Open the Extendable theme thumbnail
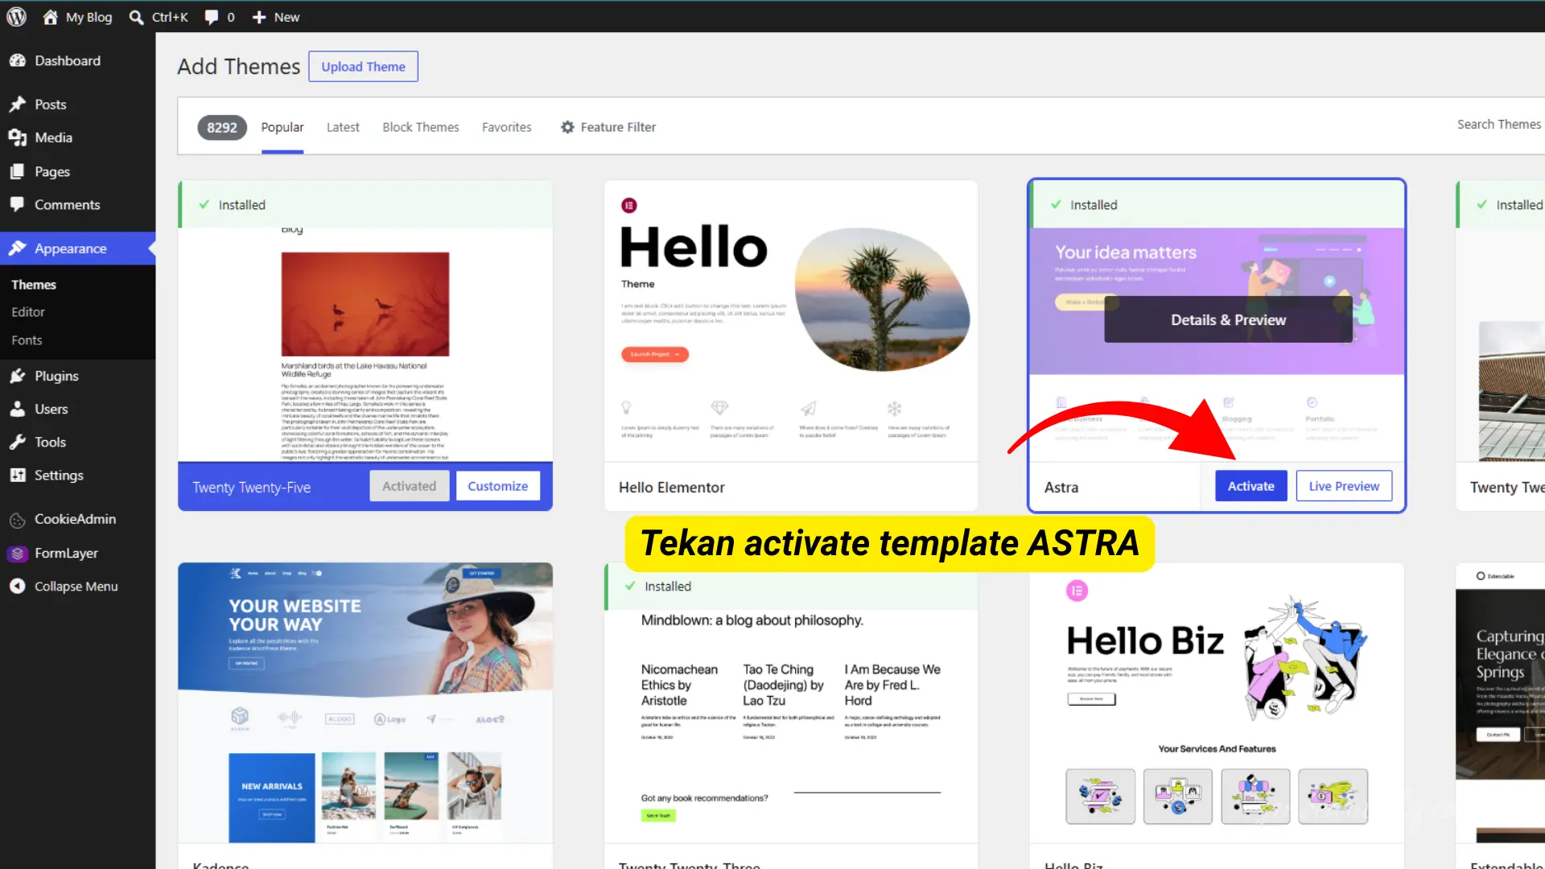Viewport: 1545px width, 869px height. click(1501, 703)
